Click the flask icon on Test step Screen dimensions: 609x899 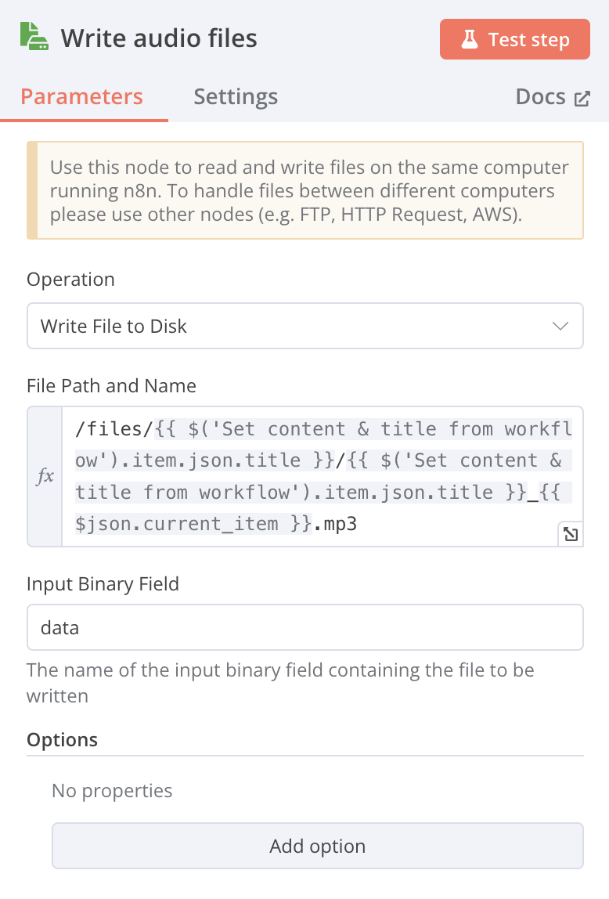tap(470, 40)
